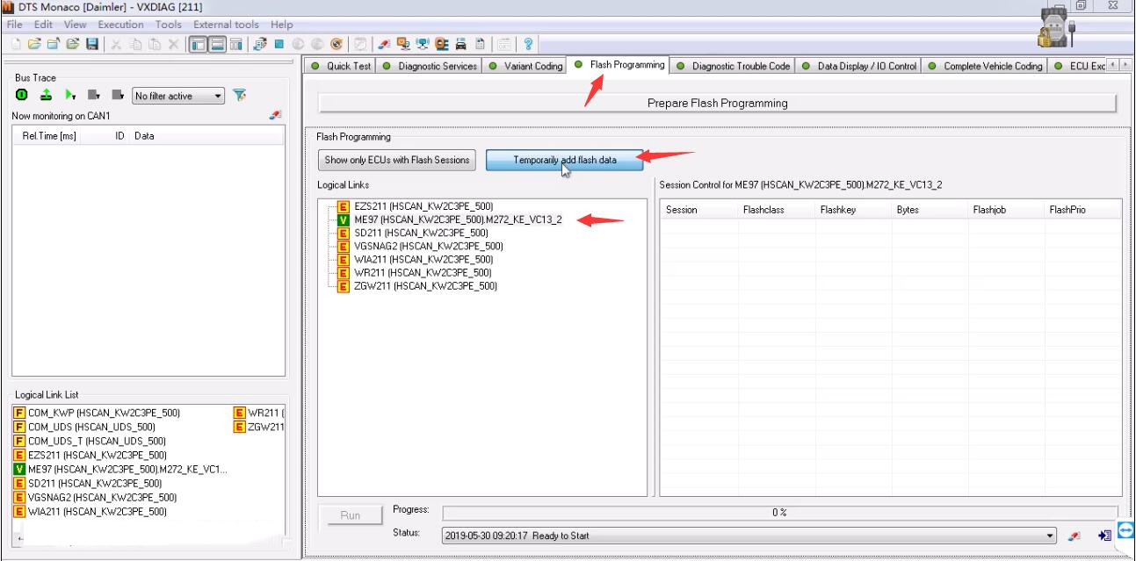Open the Tools menu
1136x561 pixels.
pyautogui.click(x=169, y=24)
